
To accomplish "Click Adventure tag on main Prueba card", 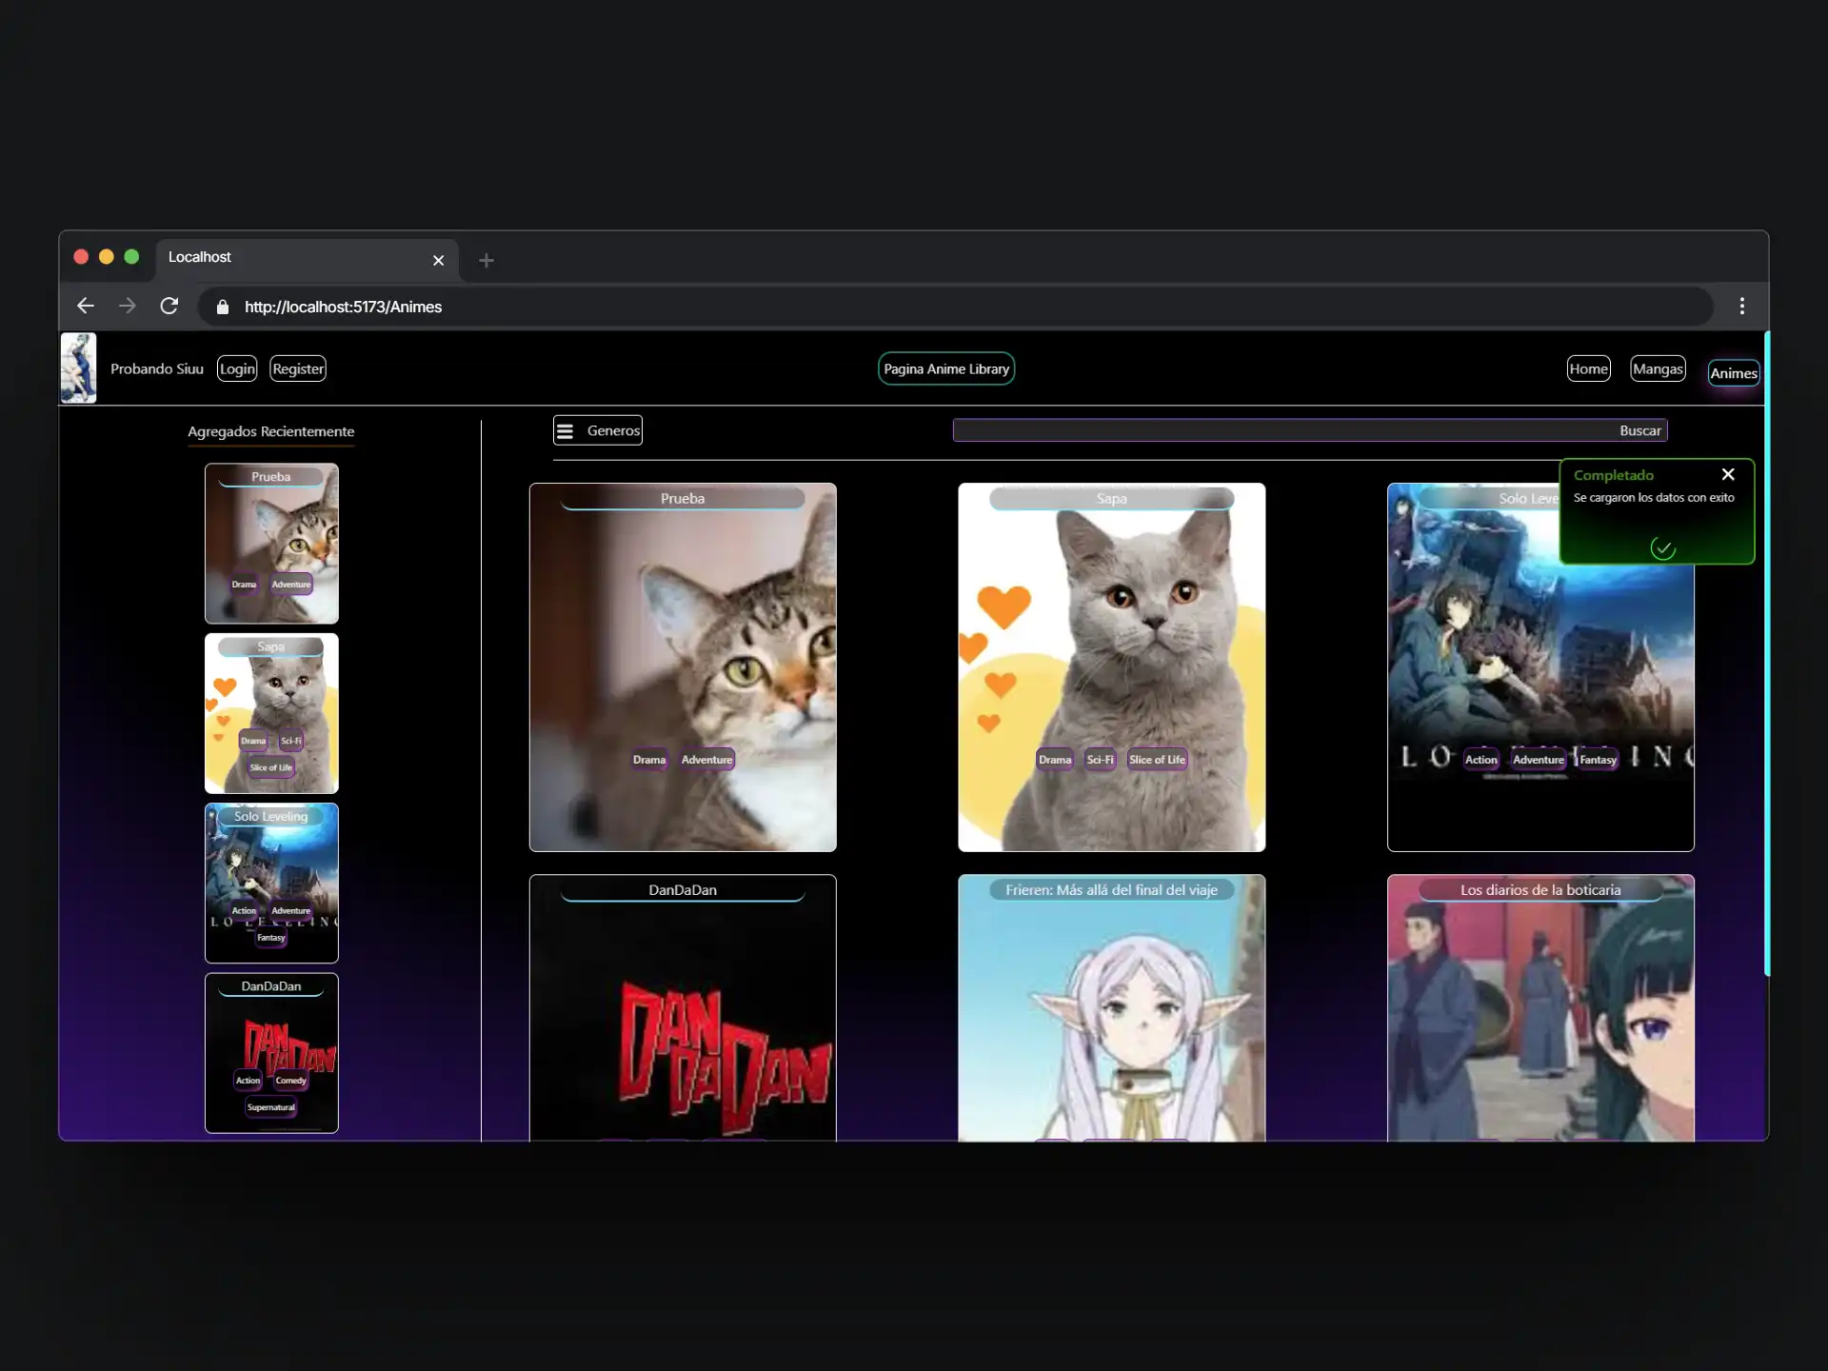I will coord(706,760).
